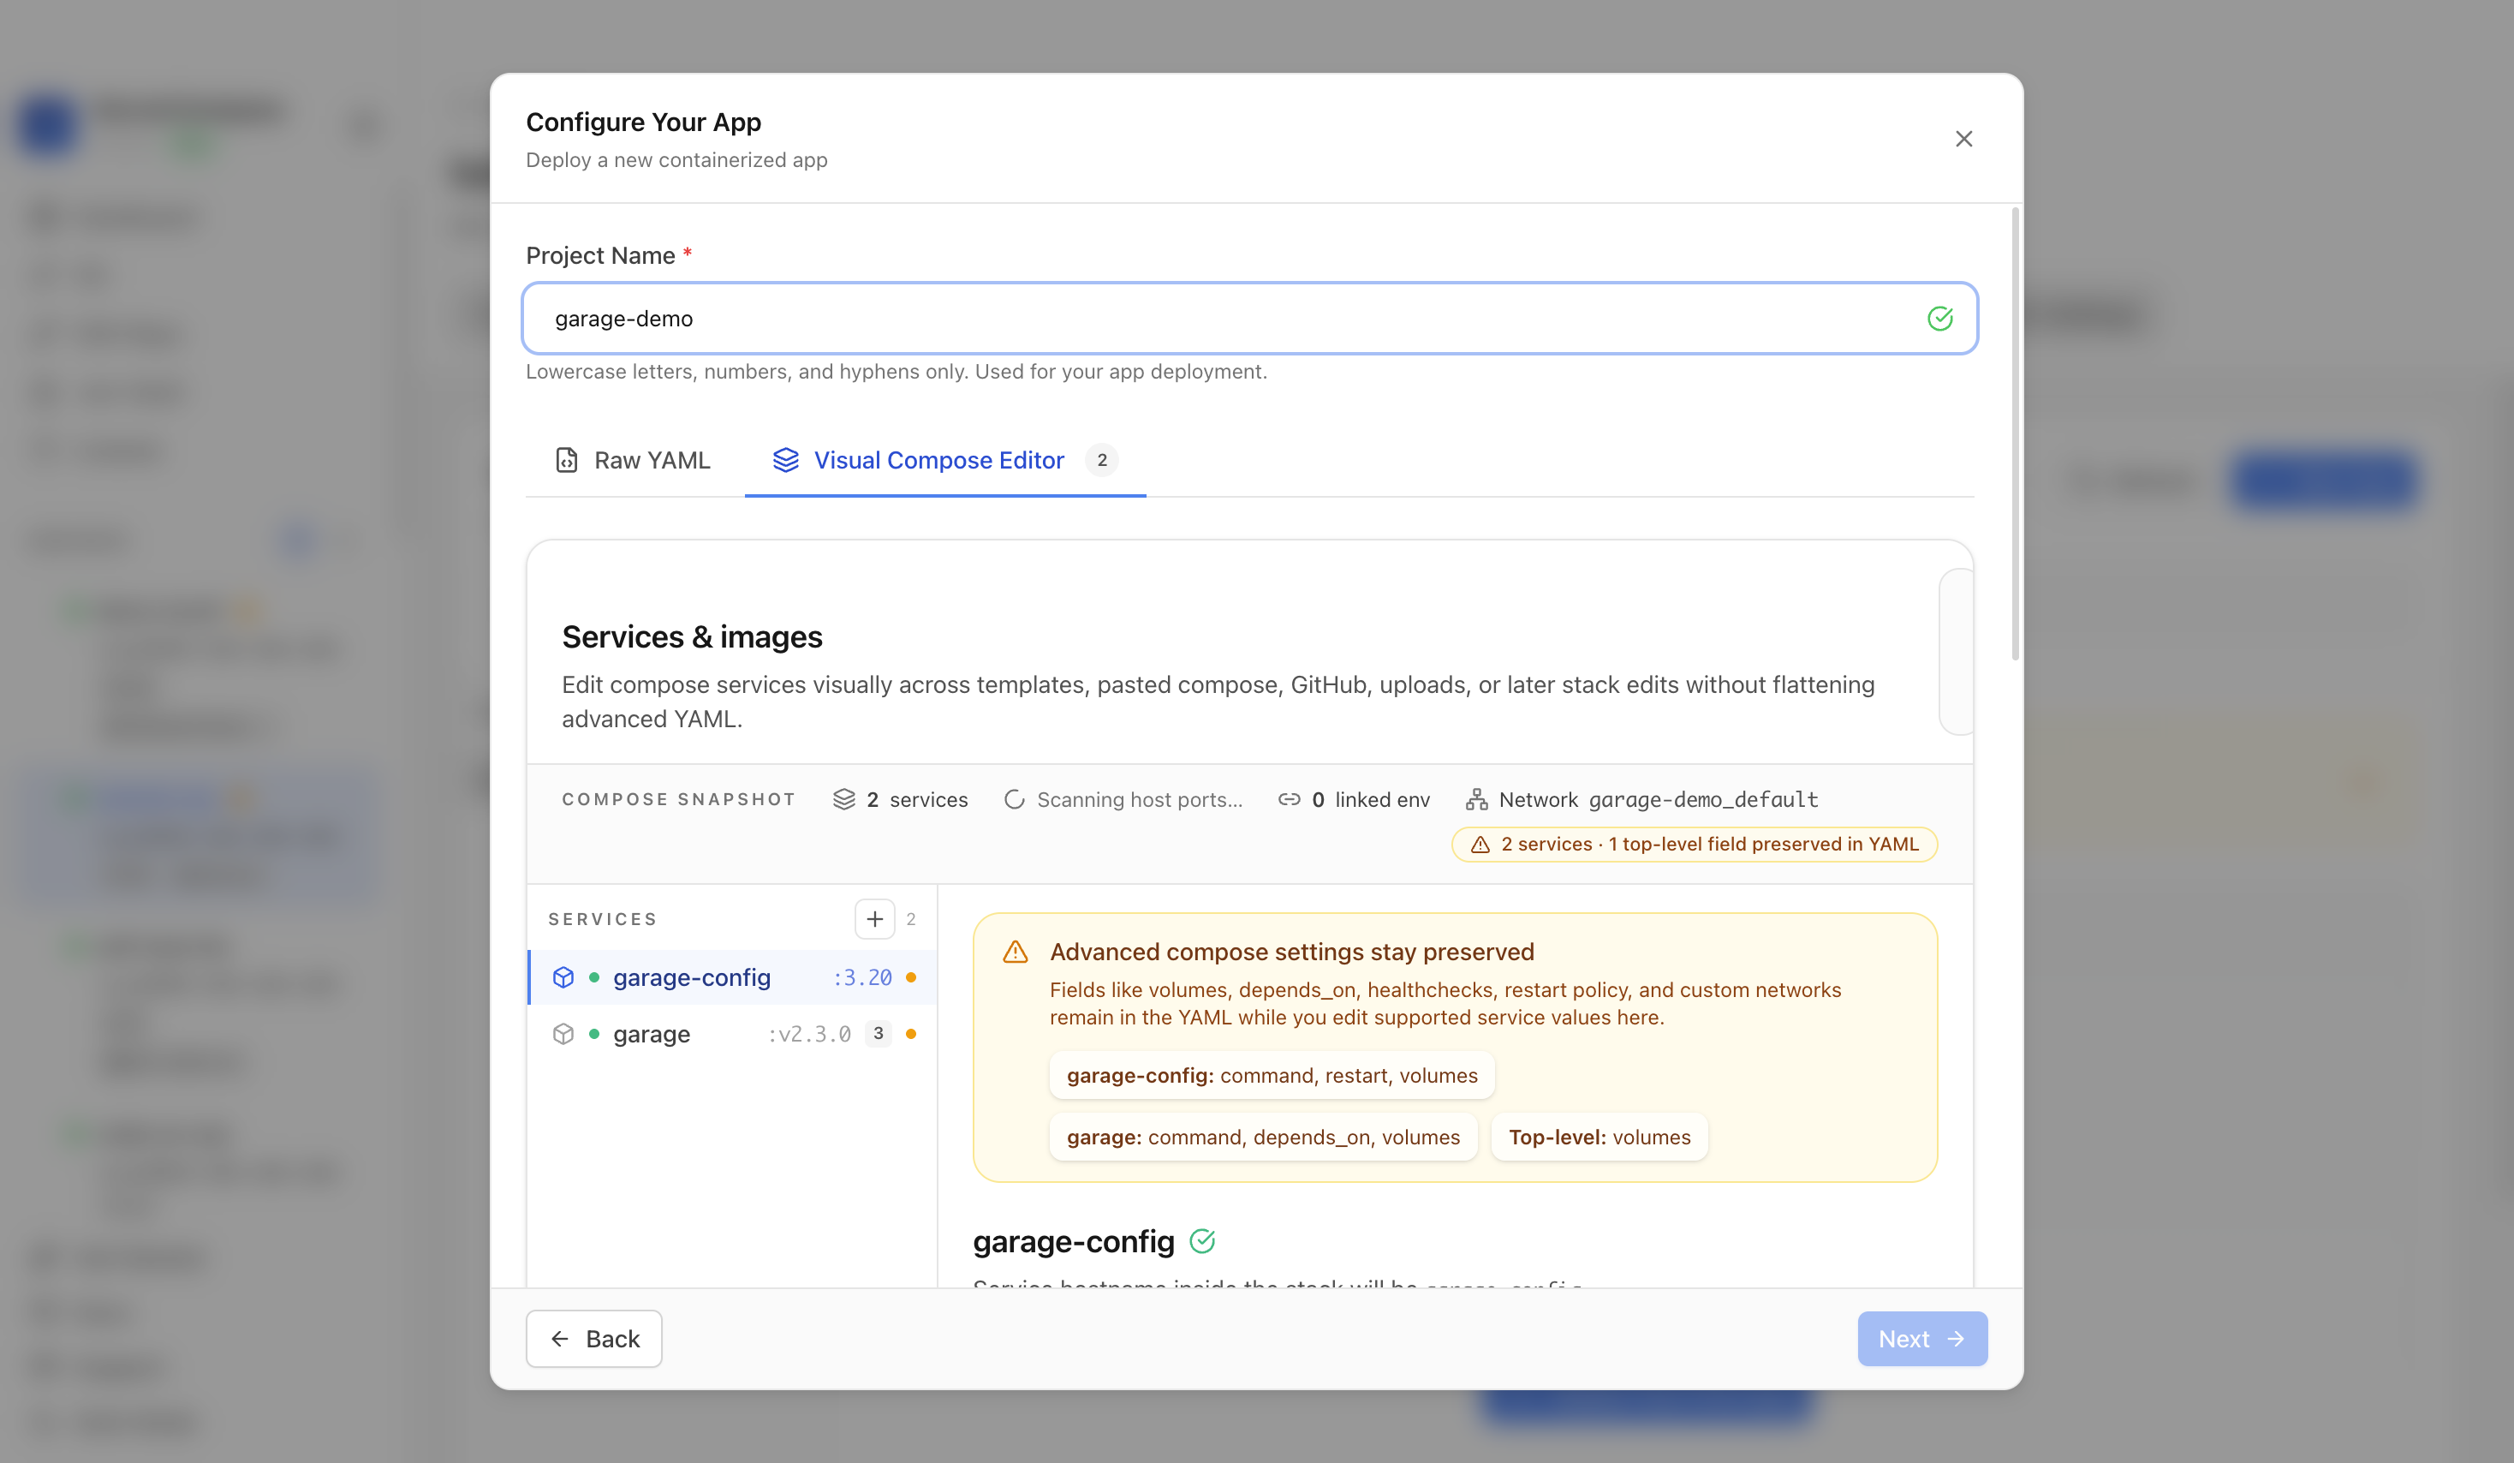The height and width of the screenshot is (1463, 2514).
Task: Click the Project Name input field
Action: pos(1249,319)
